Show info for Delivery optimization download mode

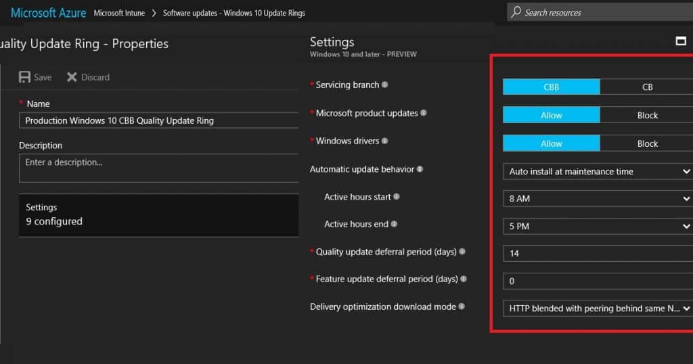[462, 306]
